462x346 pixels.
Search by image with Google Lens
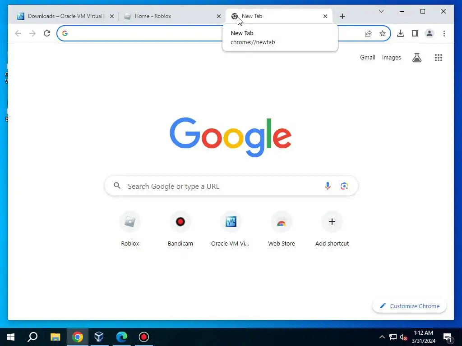pos(344,186)
